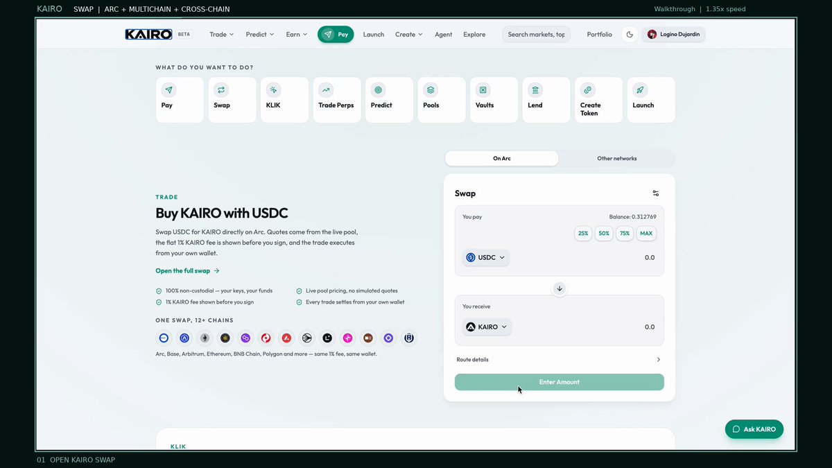Open the Logino Dujardin account menu
832x468 pixels.
coord(674,34)
